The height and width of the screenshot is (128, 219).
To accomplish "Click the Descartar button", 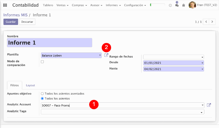I will [27, 22].
